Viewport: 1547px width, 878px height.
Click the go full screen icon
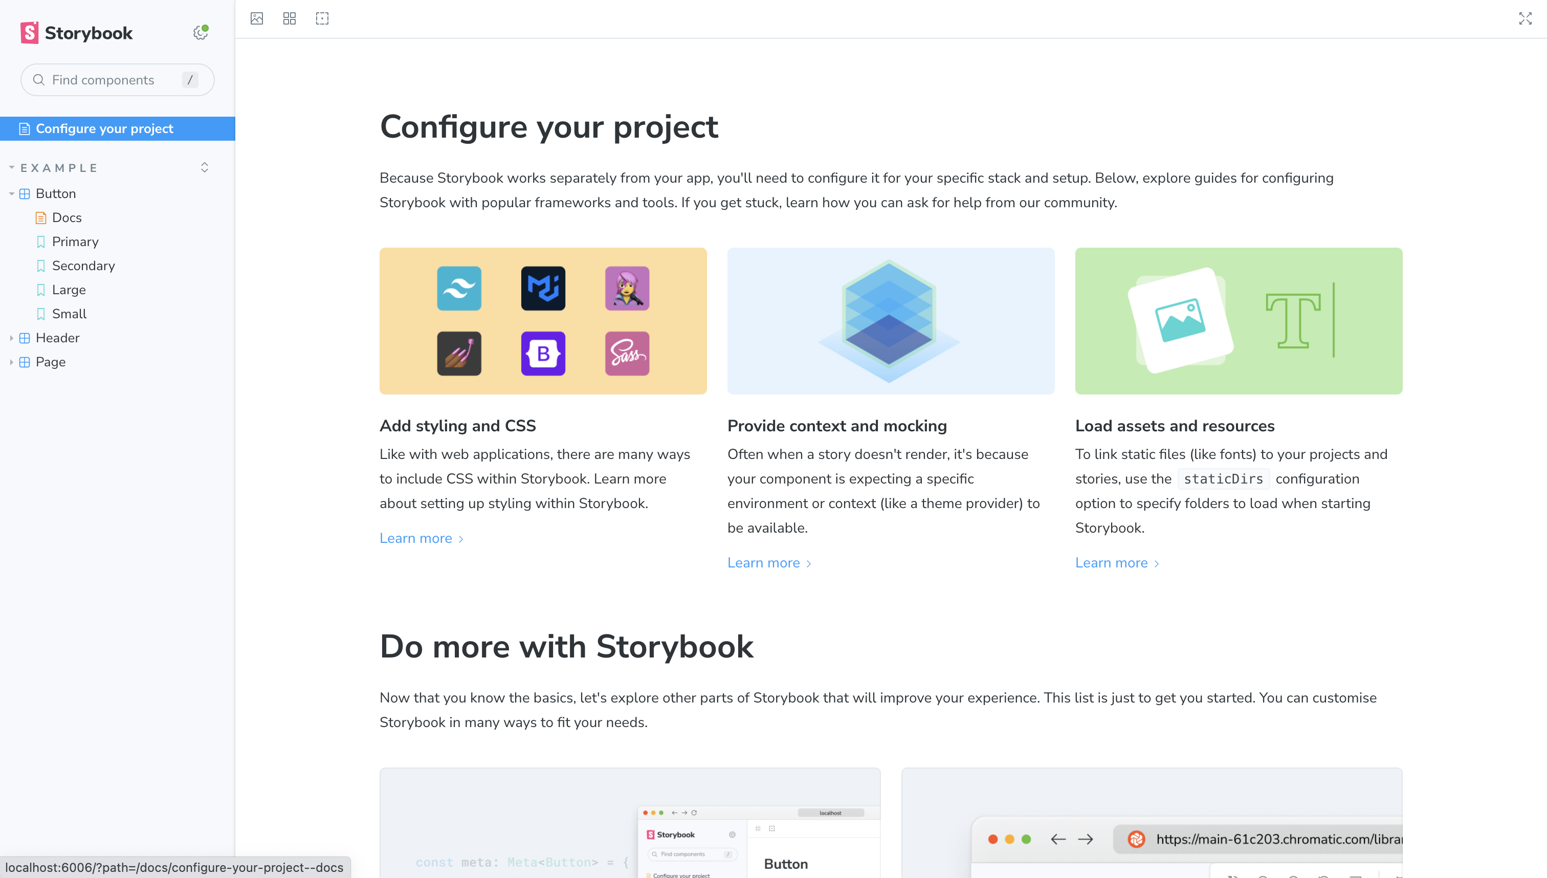coord(1526,19)
